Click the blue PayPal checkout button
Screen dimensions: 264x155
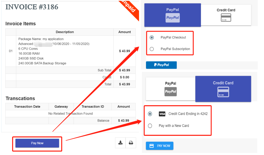[x=161, y=65]
